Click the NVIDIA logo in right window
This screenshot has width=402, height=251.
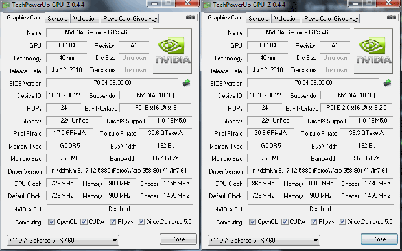tap(373, 51)
